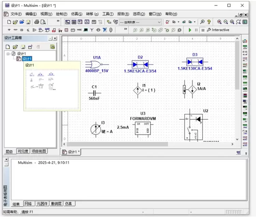This screenshot has height=219, width=256.
Task: Open the in-use component list dropdown
Action: coord(140,22)
